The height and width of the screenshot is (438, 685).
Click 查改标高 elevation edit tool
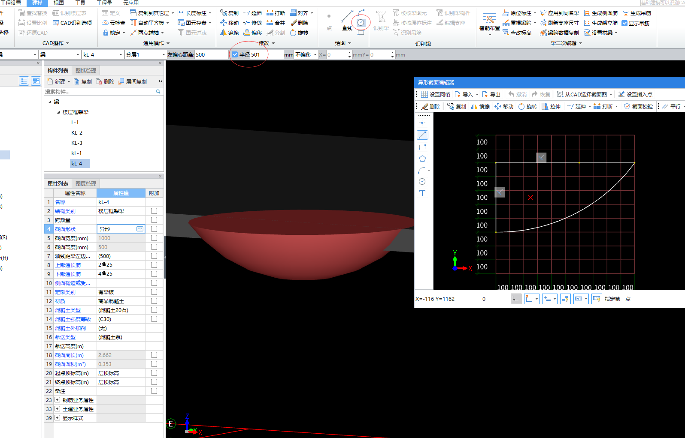pos(517,33)
